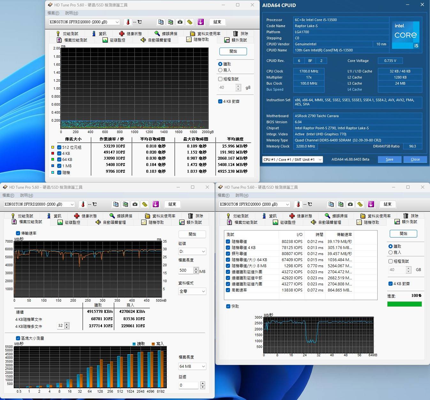Uncheck 512 位元組 transfer size checkbox
This screenshot has height=400, width=430.
point(59,147)
